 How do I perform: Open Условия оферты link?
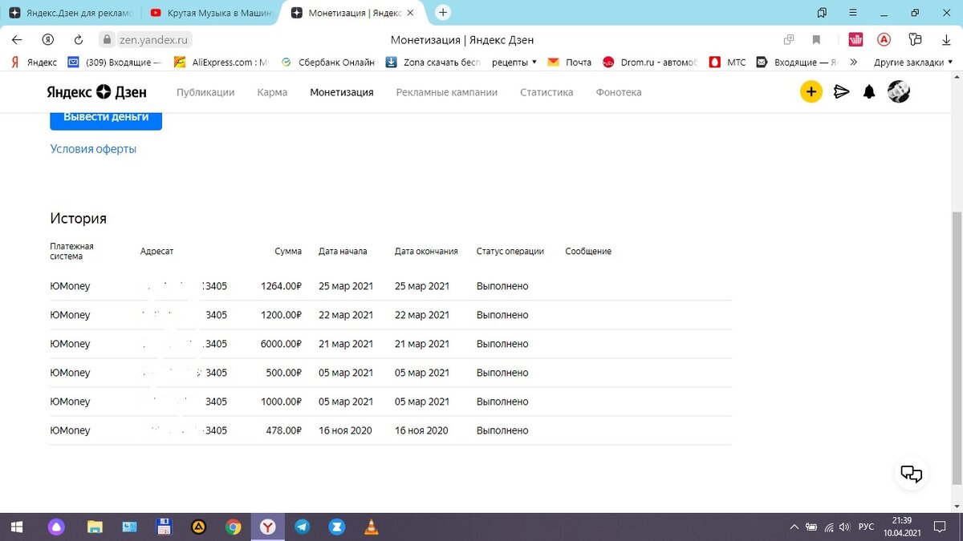point(93,149)
